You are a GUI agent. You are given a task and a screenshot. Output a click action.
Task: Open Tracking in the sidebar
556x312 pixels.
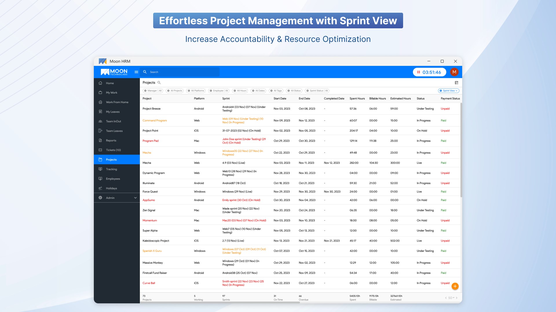pos(111,169)
